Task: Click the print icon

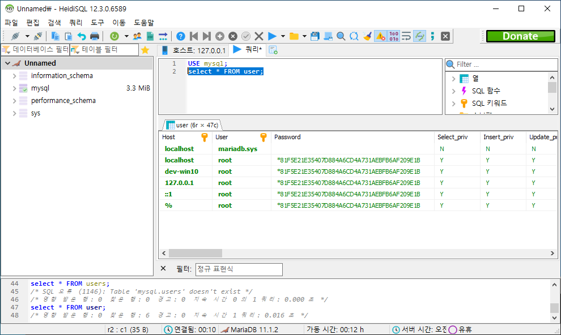Action: pos(95,36)
